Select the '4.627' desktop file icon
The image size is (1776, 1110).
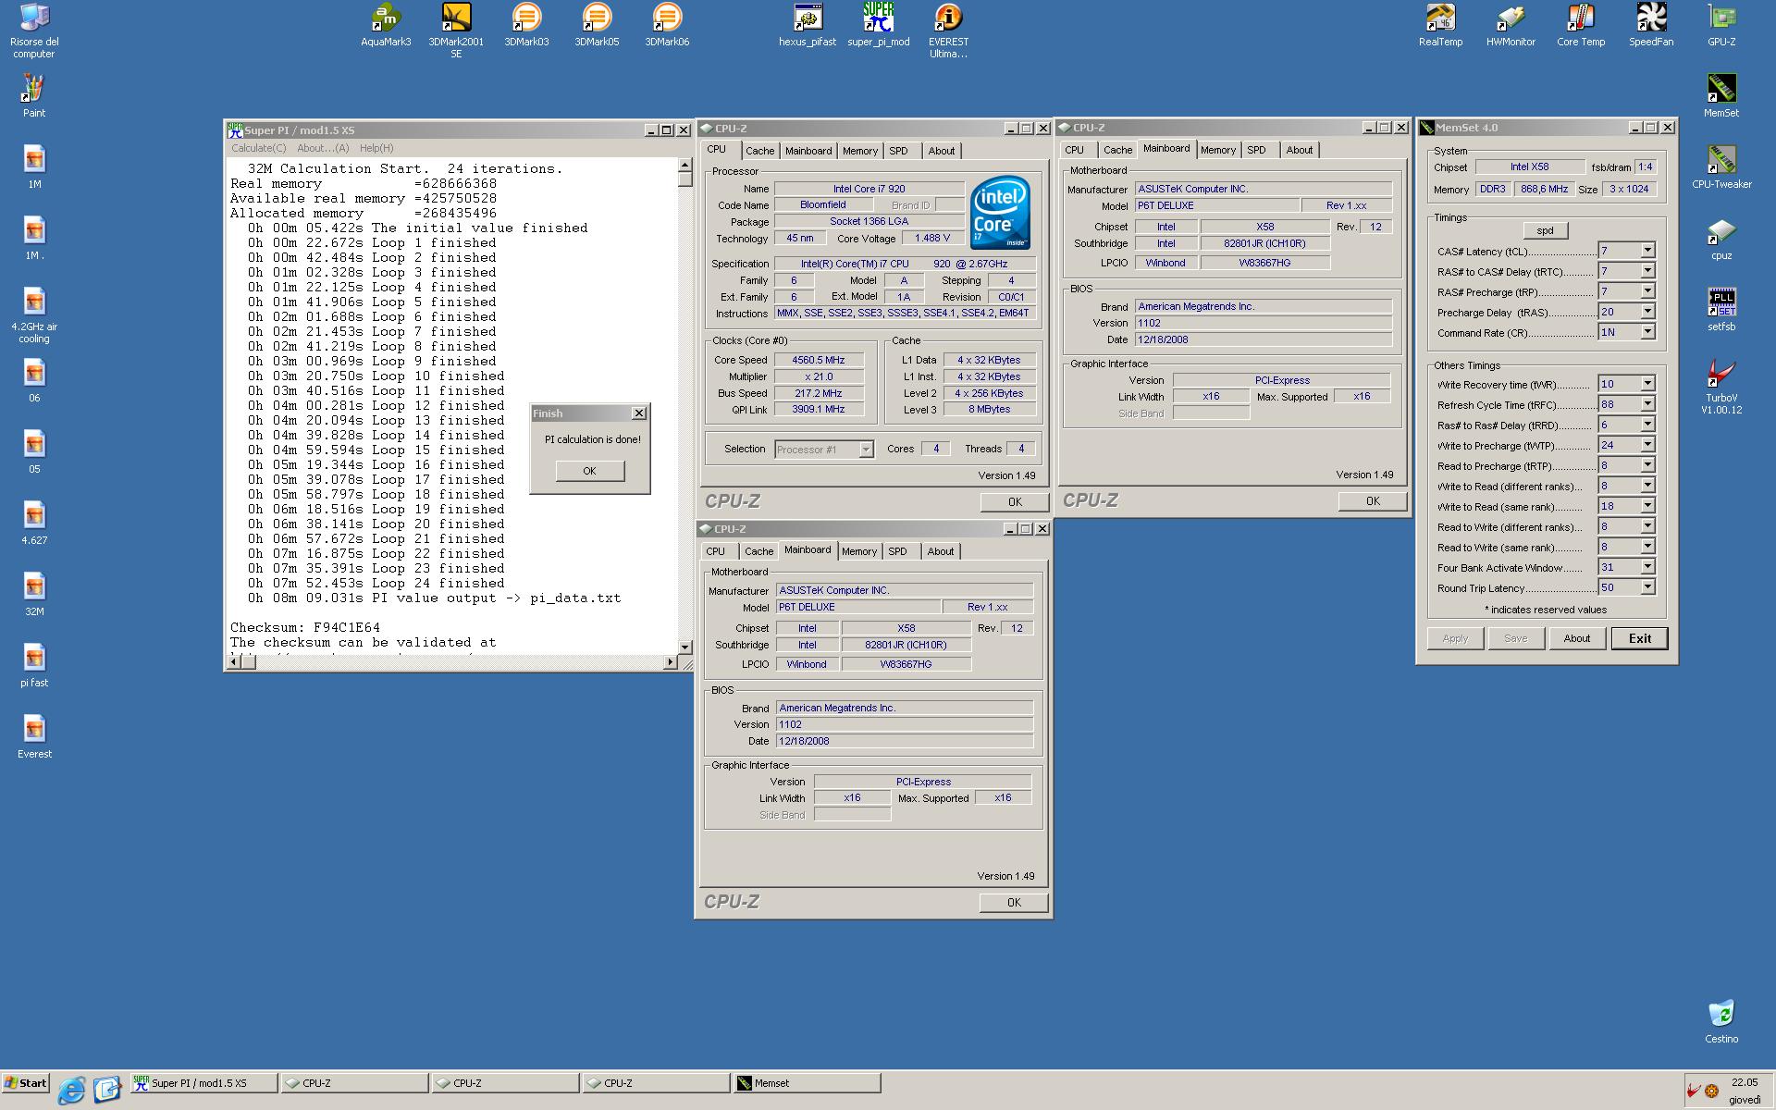[34, 523]
